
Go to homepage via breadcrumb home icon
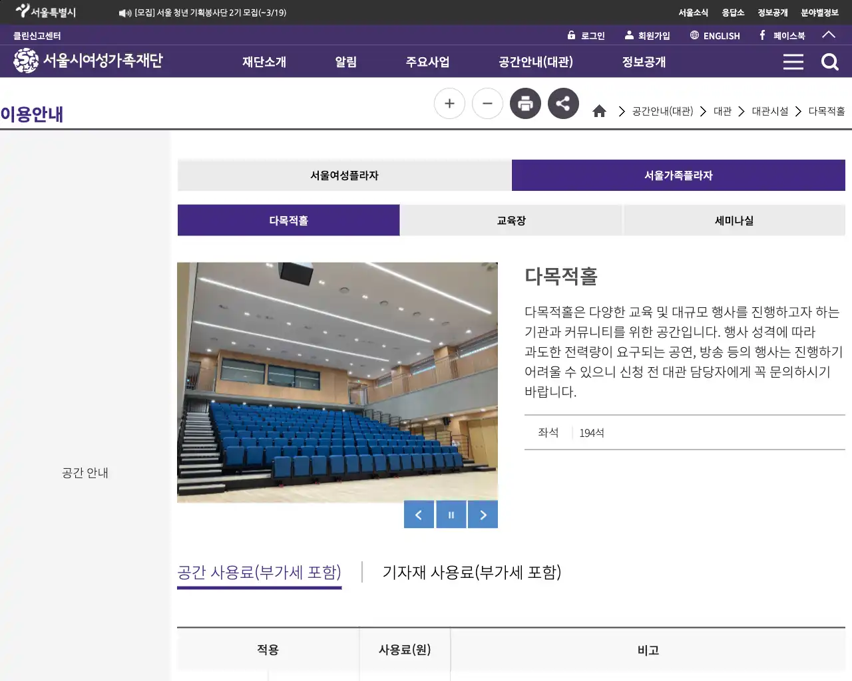point(599,111)
